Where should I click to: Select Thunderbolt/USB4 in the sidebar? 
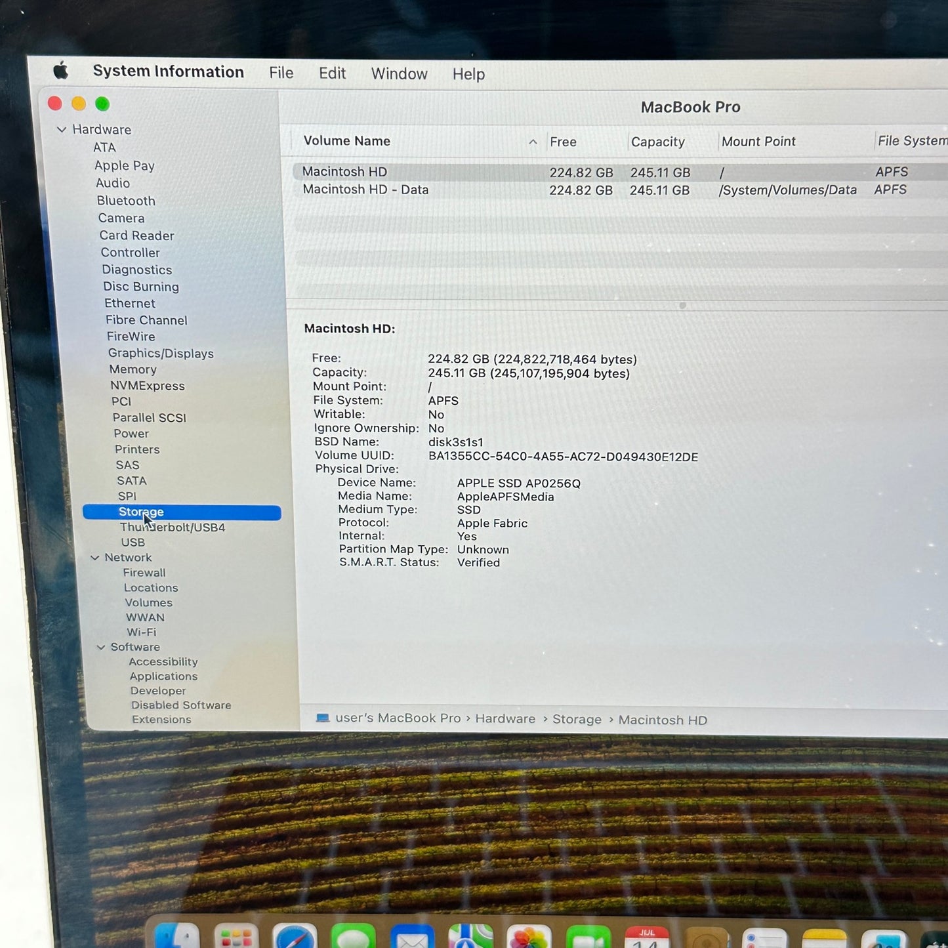[172, 527]
